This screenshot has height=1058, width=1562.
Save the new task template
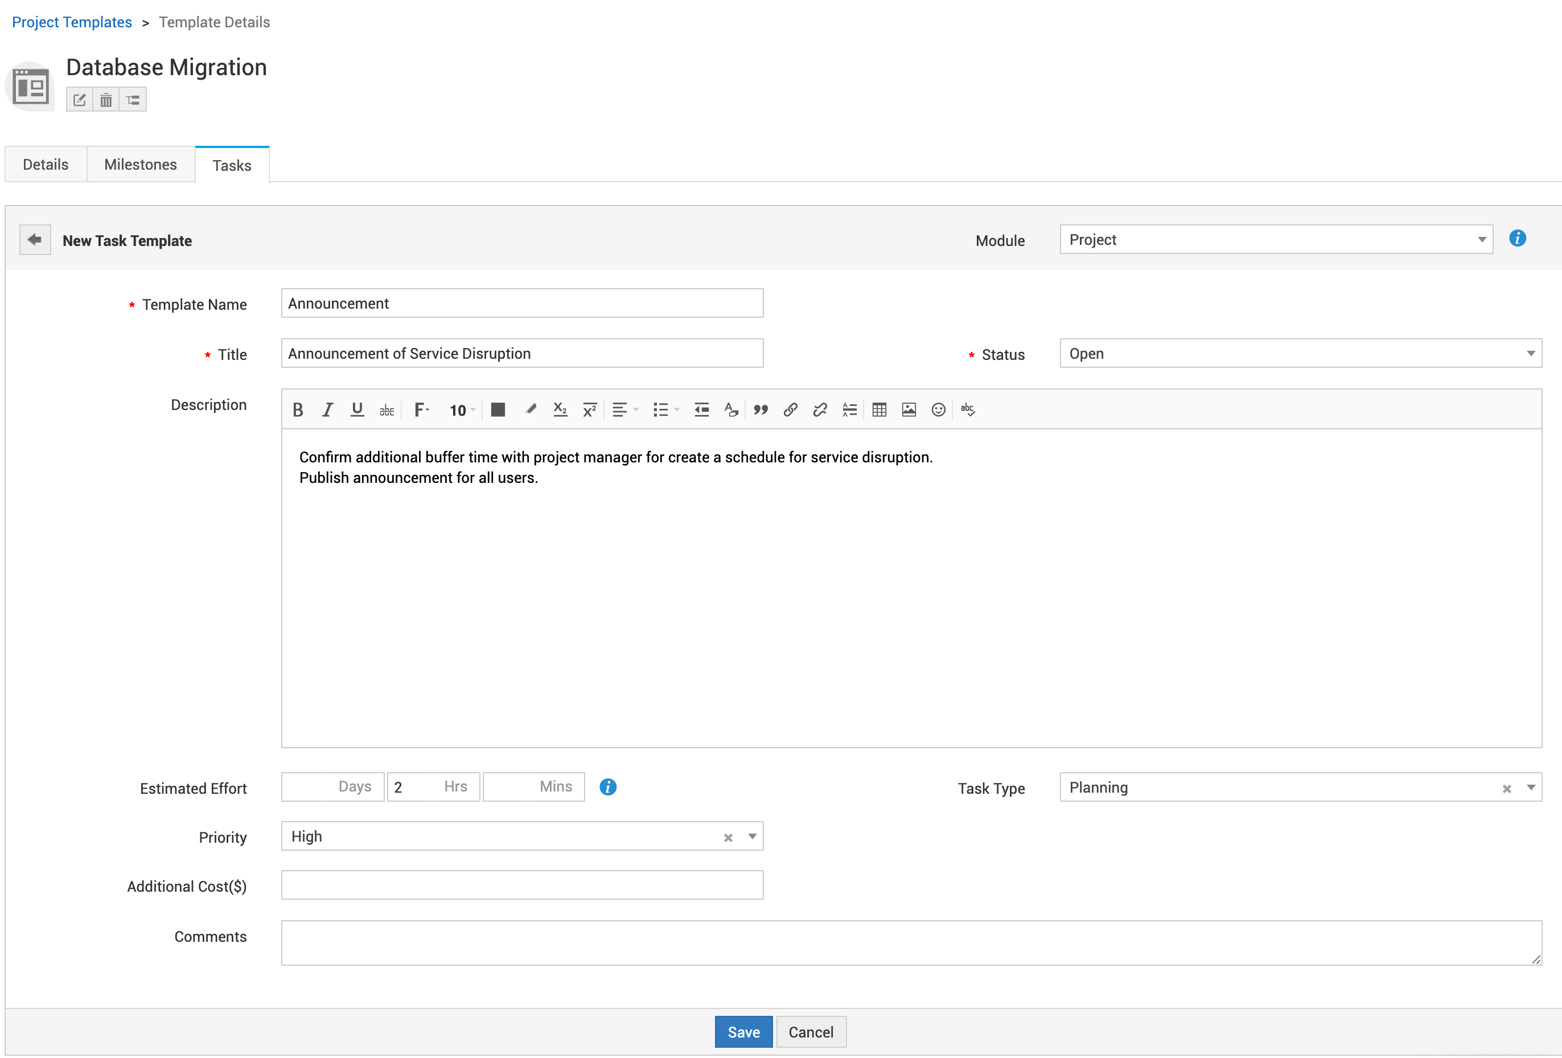743,1032
